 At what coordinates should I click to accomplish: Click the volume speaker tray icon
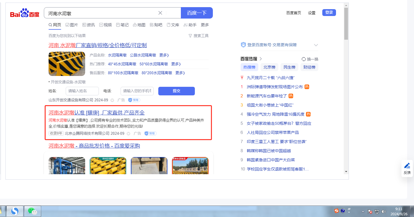click(384, 212)
